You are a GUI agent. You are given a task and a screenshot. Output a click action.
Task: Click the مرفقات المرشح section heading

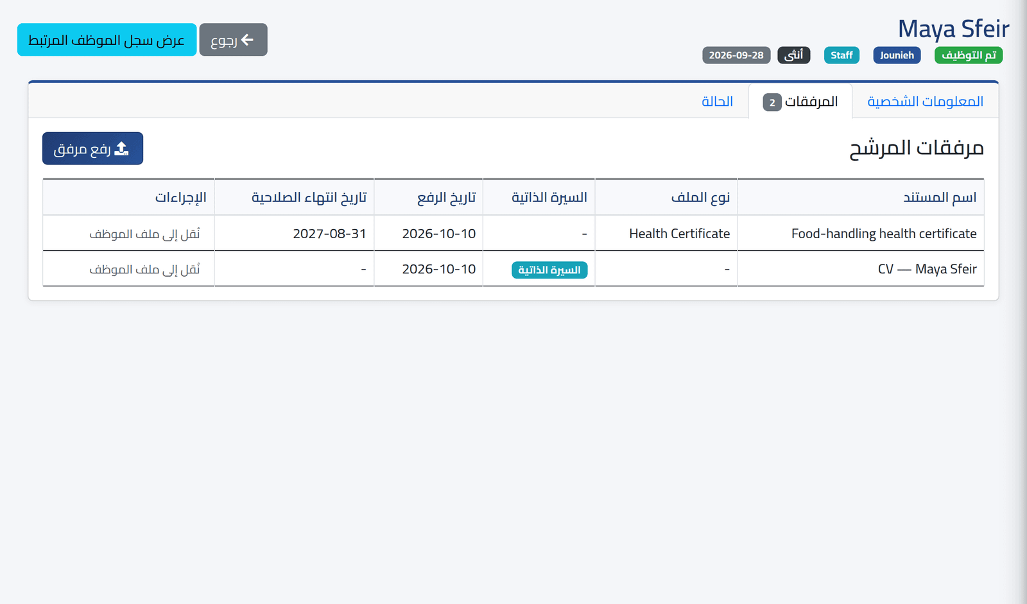click(917, 148)
